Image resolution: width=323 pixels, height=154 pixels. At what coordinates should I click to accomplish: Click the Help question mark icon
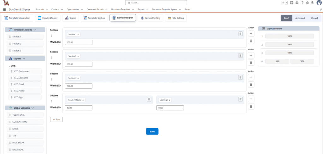(302, 3)
